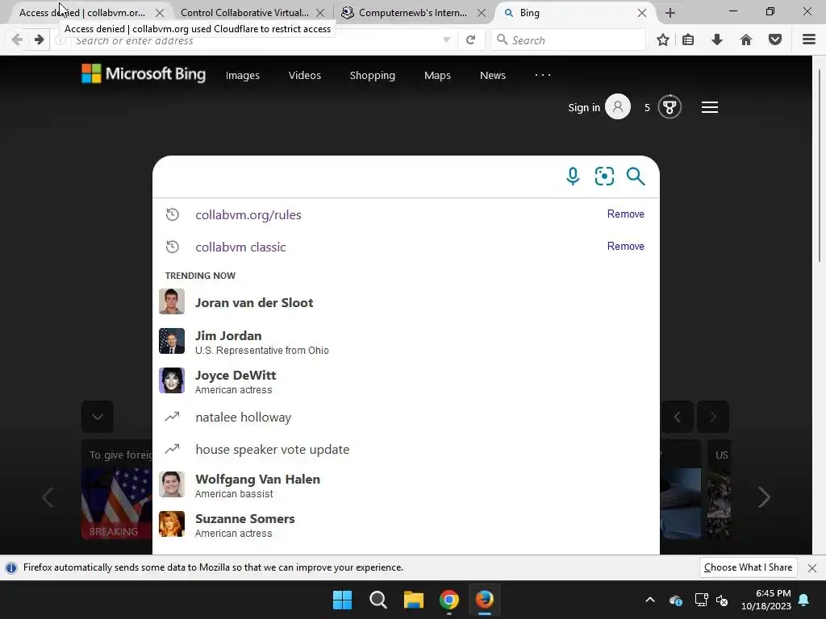This screenshot has height=619, width=826.
Task: Open the BREAKING news card thumbnail
Action: coord(117,503)
